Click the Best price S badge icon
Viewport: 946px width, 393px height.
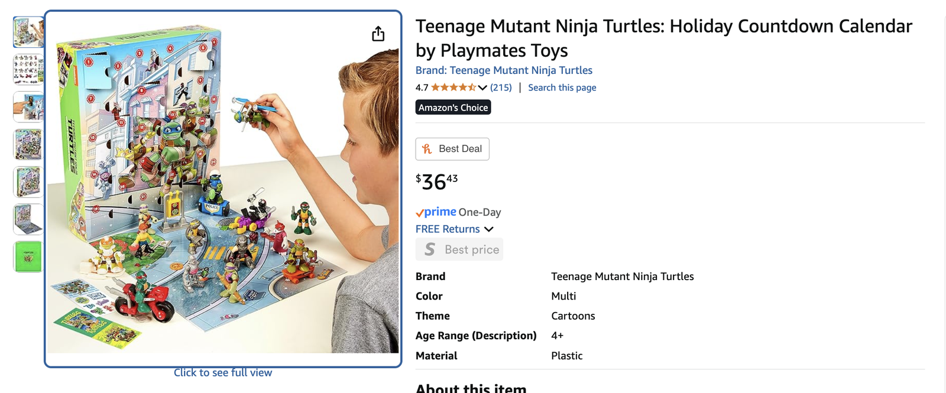[430, 249]
